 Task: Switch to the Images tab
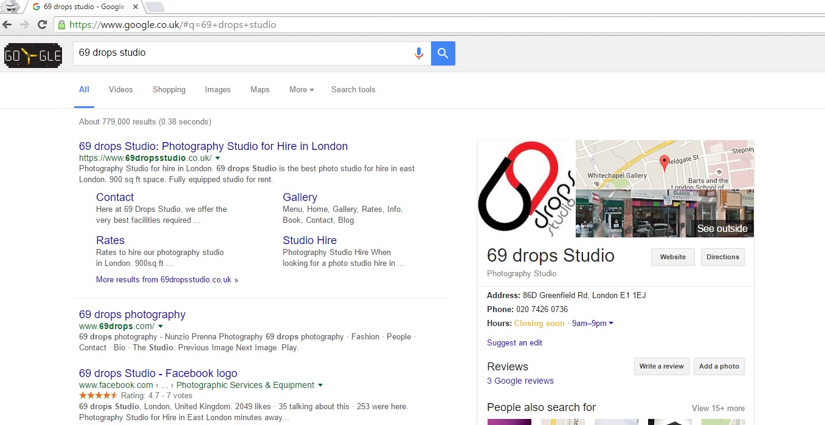(x=218, y=90)
